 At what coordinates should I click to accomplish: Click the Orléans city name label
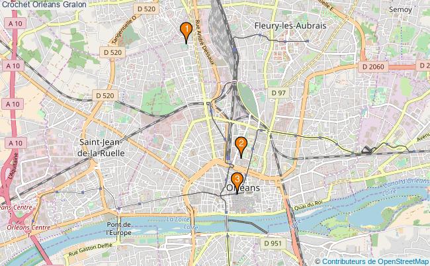coord(243,188)
